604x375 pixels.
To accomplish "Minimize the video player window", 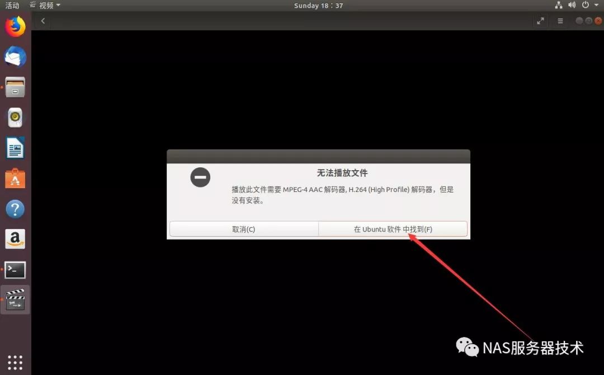I will click(x=579, y=21).
